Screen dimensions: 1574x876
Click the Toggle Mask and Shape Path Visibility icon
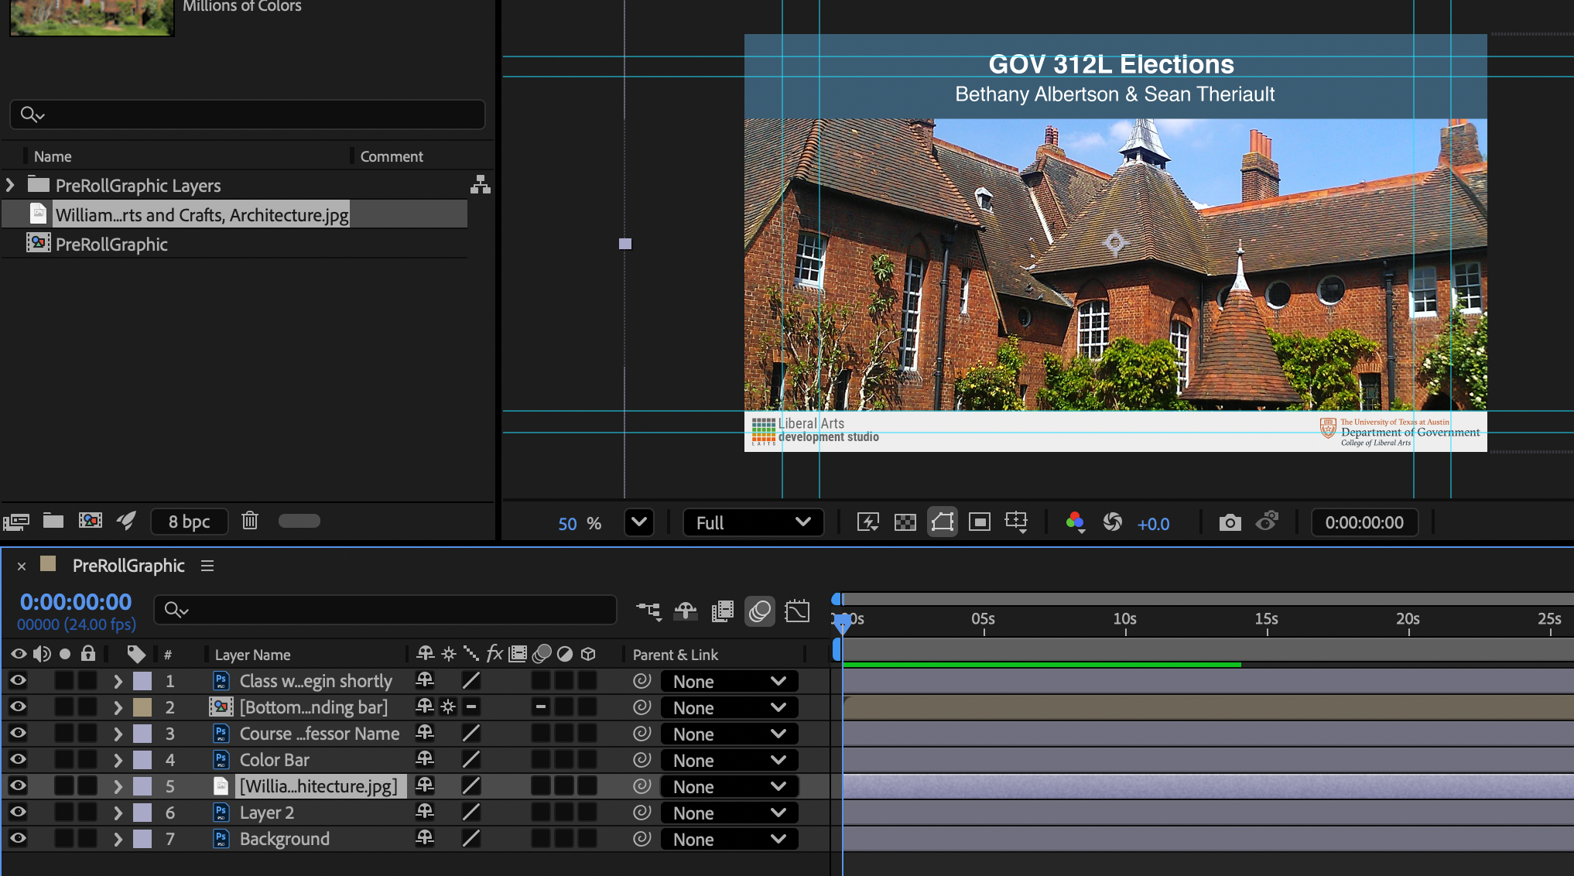(x=942, y=522)
